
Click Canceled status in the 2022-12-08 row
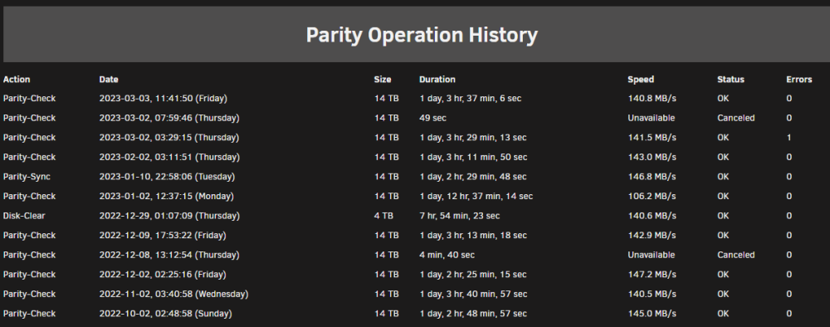(735, 255)
